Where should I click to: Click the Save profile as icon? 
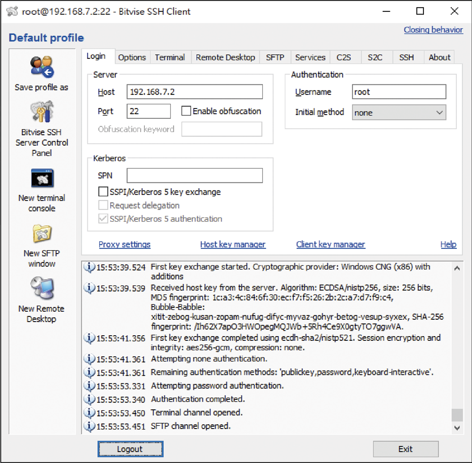coord(42,67)
